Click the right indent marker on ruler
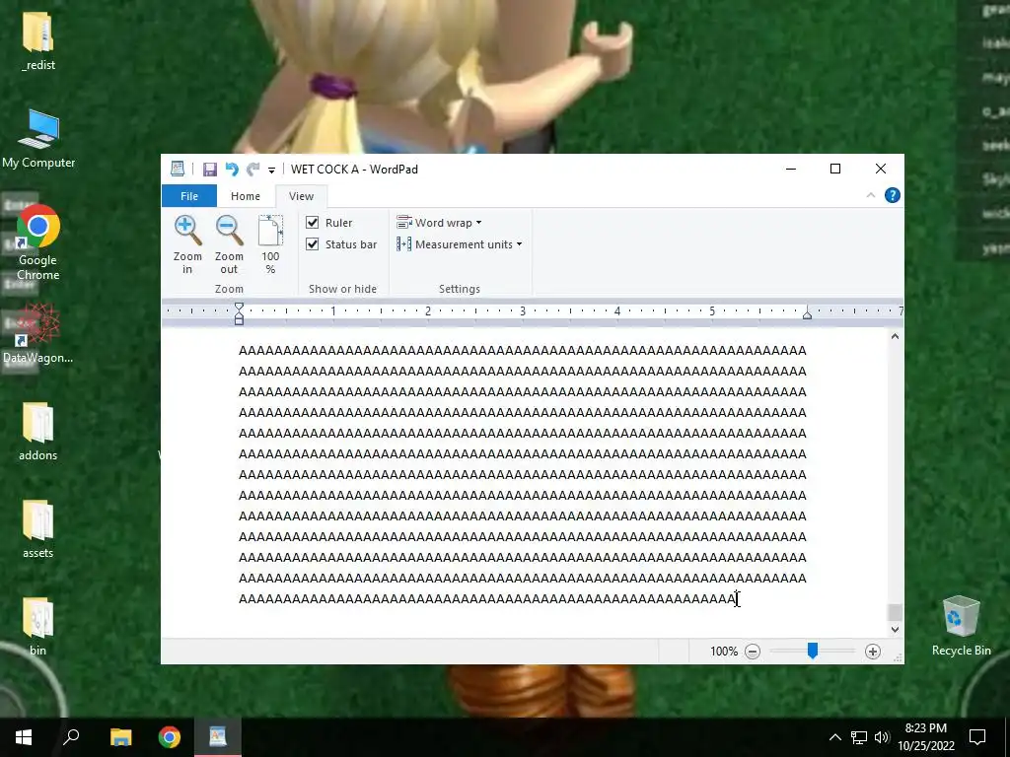1010x757 pixels. (807, 314)
